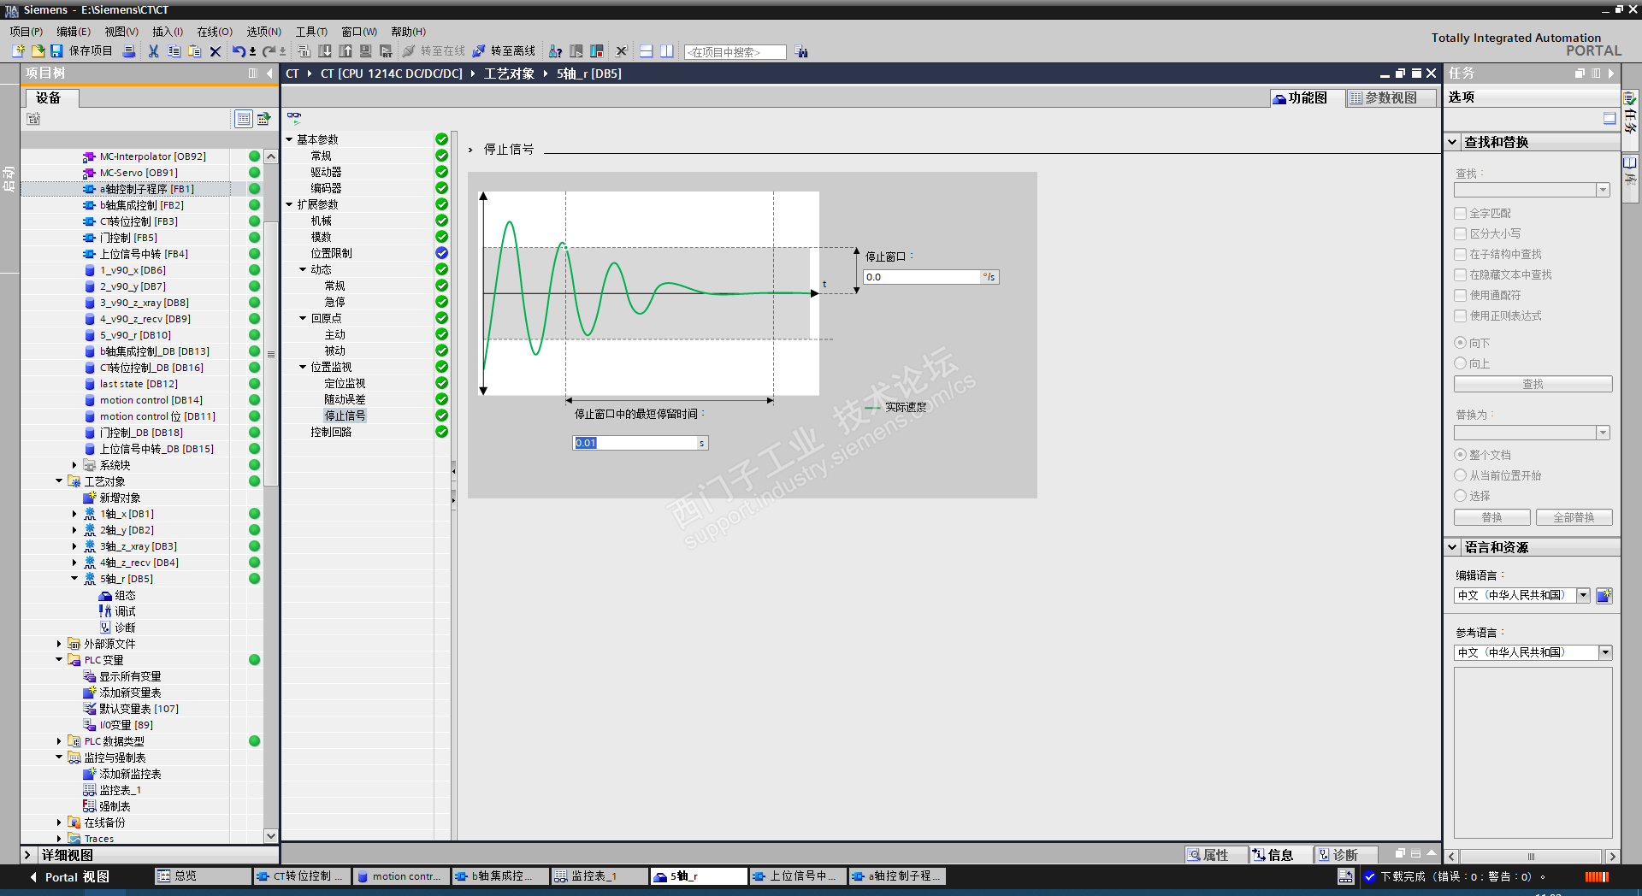
Task: Click the new project toolbar icon
Action: click(18, 51)
